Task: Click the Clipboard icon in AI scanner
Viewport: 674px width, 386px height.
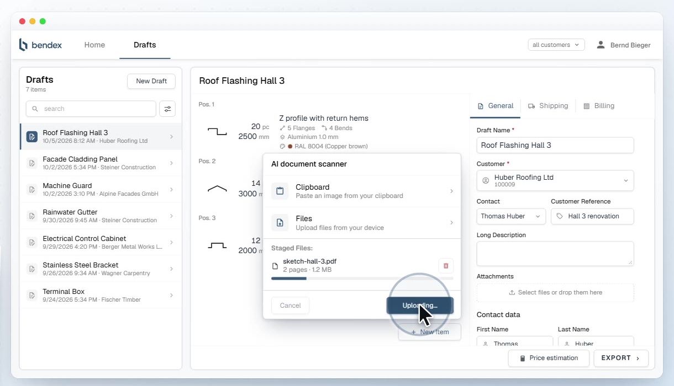Action: point(280,191)
